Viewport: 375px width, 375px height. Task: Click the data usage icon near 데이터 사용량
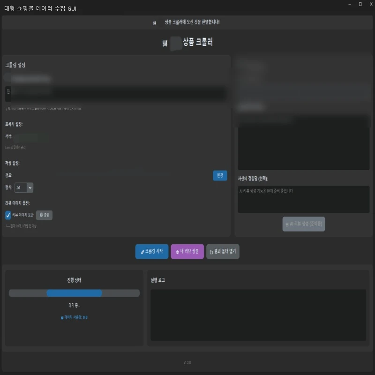(x=62, y=318)
